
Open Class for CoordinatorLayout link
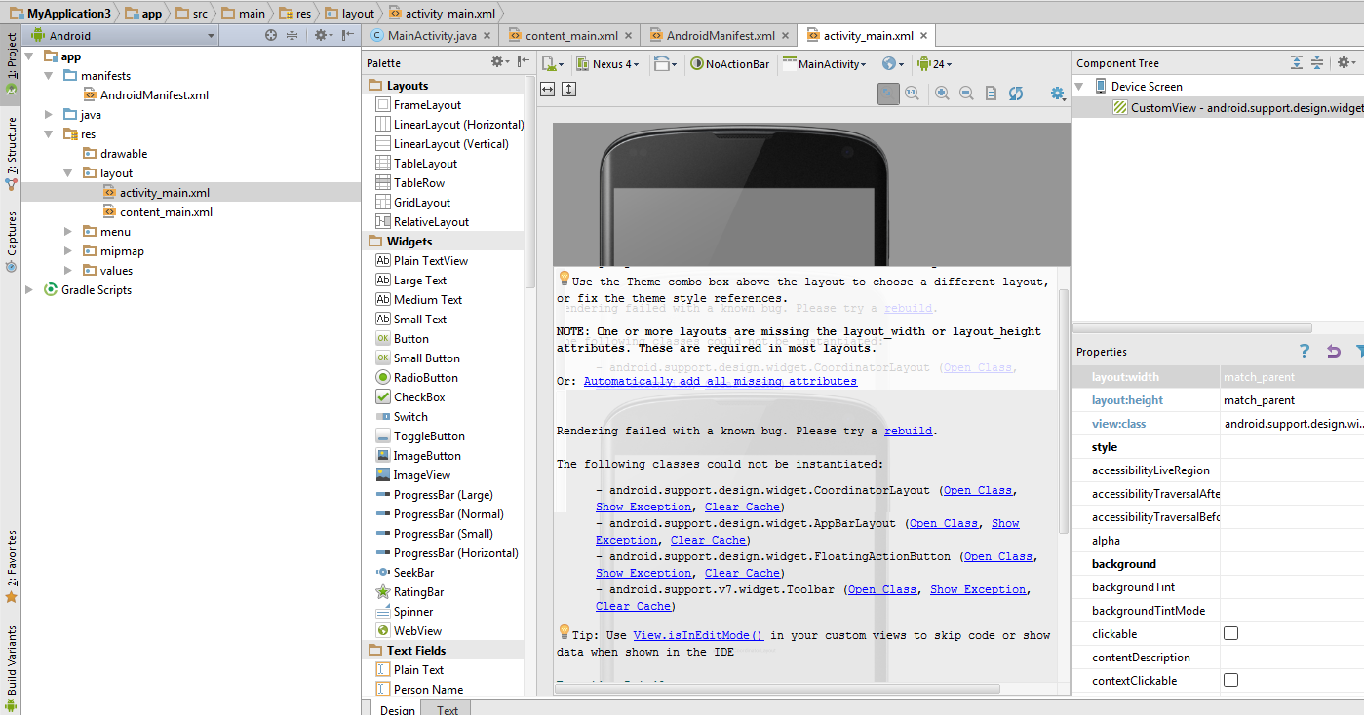pos(978,490)
